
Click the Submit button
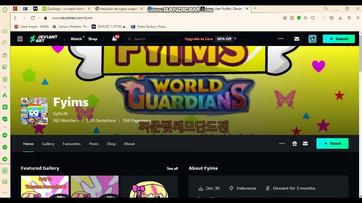tap(339, 39)
